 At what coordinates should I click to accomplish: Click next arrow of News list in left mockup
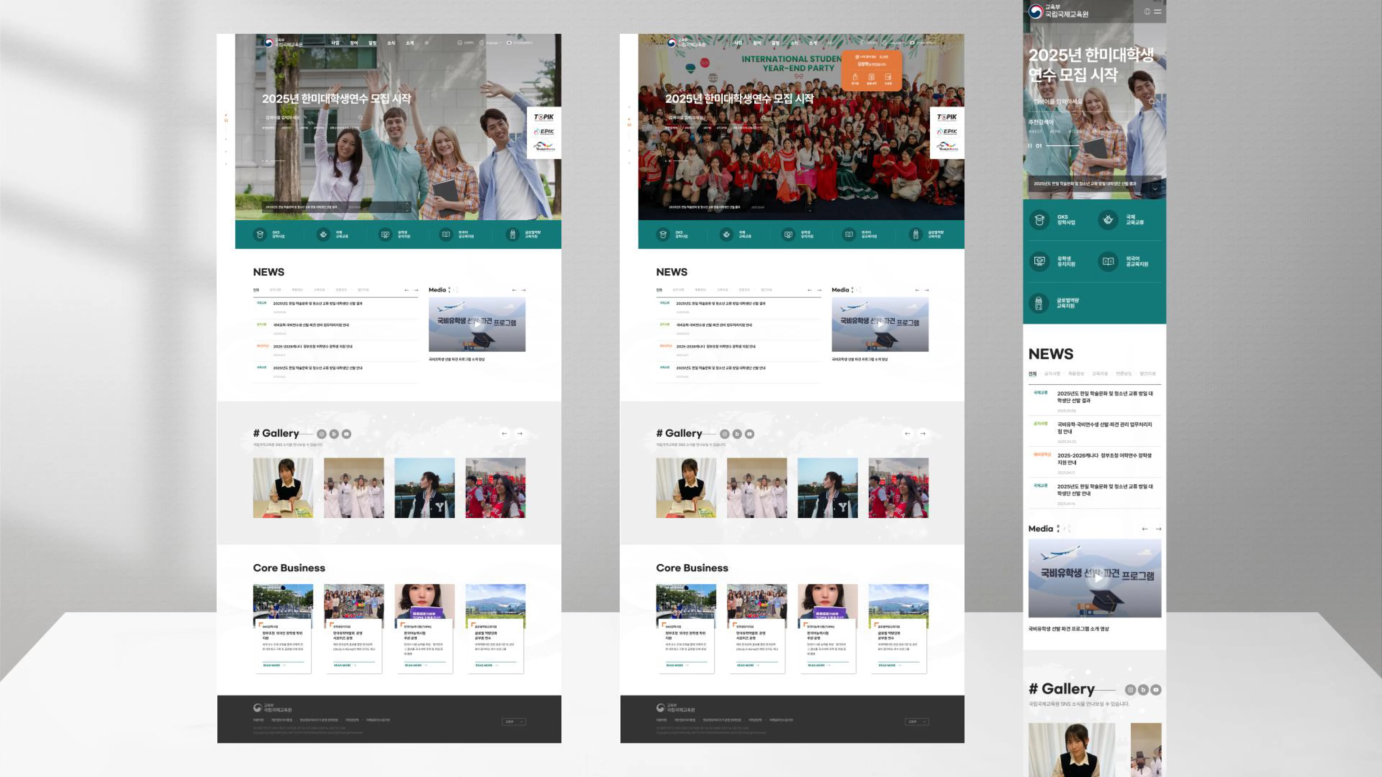416,290
